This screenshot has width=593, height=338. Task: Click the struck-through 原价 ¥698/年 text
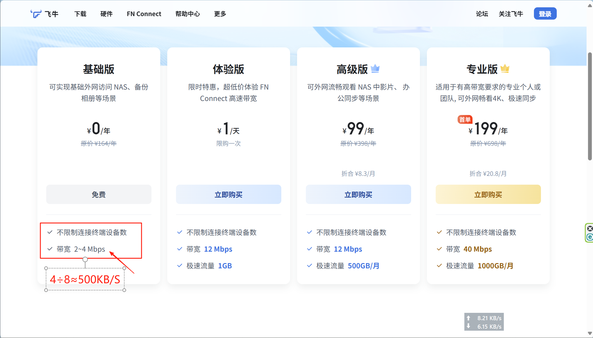(488, 143)
